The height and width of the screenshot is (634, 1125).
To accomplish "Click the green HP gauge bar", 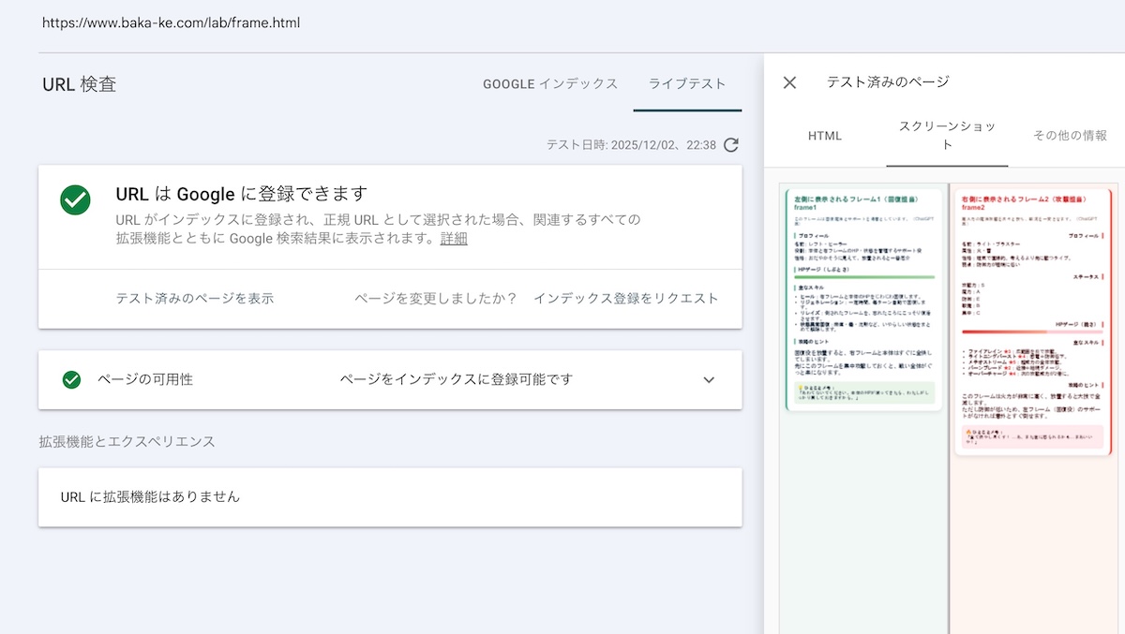I will click(863, 277).
